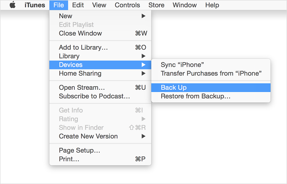Open the Edit menu
287x184 pixels.
pyautogui.click(x=78, y=5)
